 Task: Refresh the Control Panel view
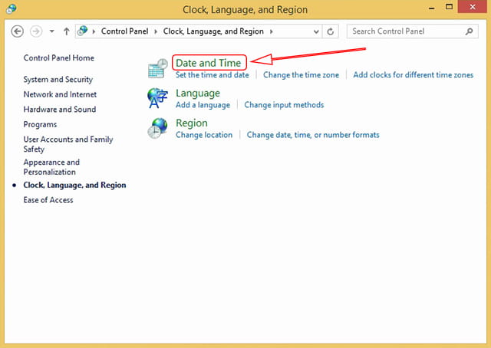[331, 31]
